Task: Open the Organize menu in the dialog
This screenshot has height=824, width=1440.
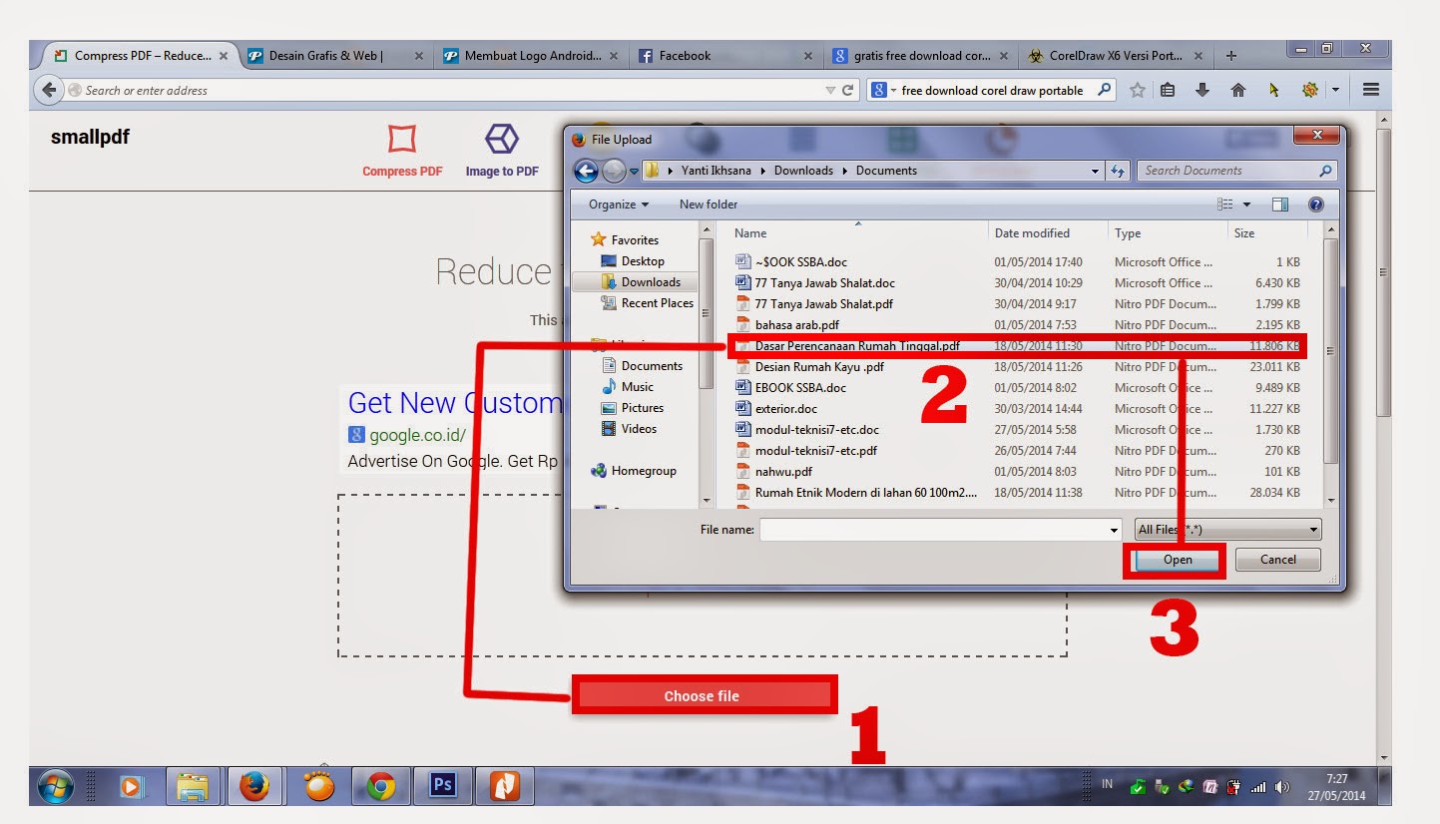Action: (615, 204)
